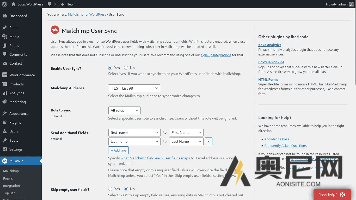Viewport: 356px width, 200px height.
Task: Set Enable User Sync to Yes
Action: pyautogui.click(x=110, y=68)
